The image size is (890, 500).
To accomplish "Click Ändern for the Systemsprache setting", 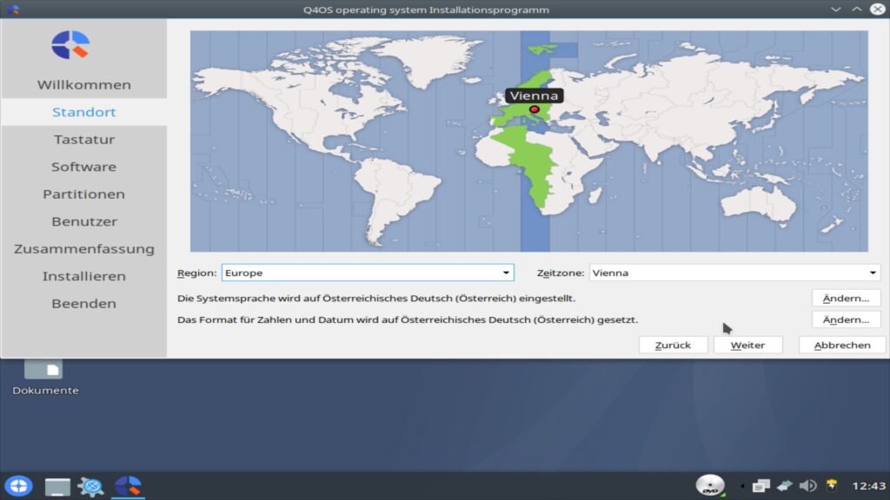I will 846,299.
